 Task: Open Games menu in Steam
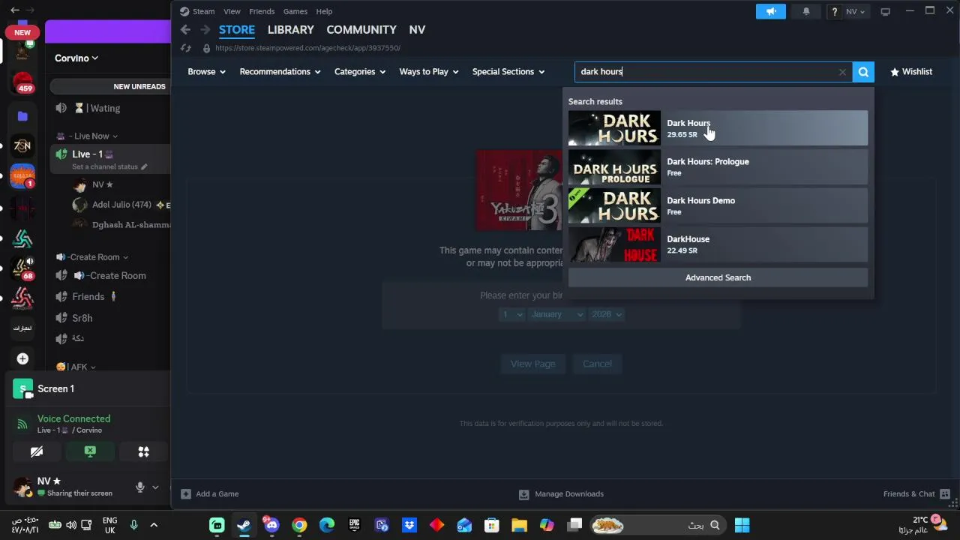(x=295, y=11)
